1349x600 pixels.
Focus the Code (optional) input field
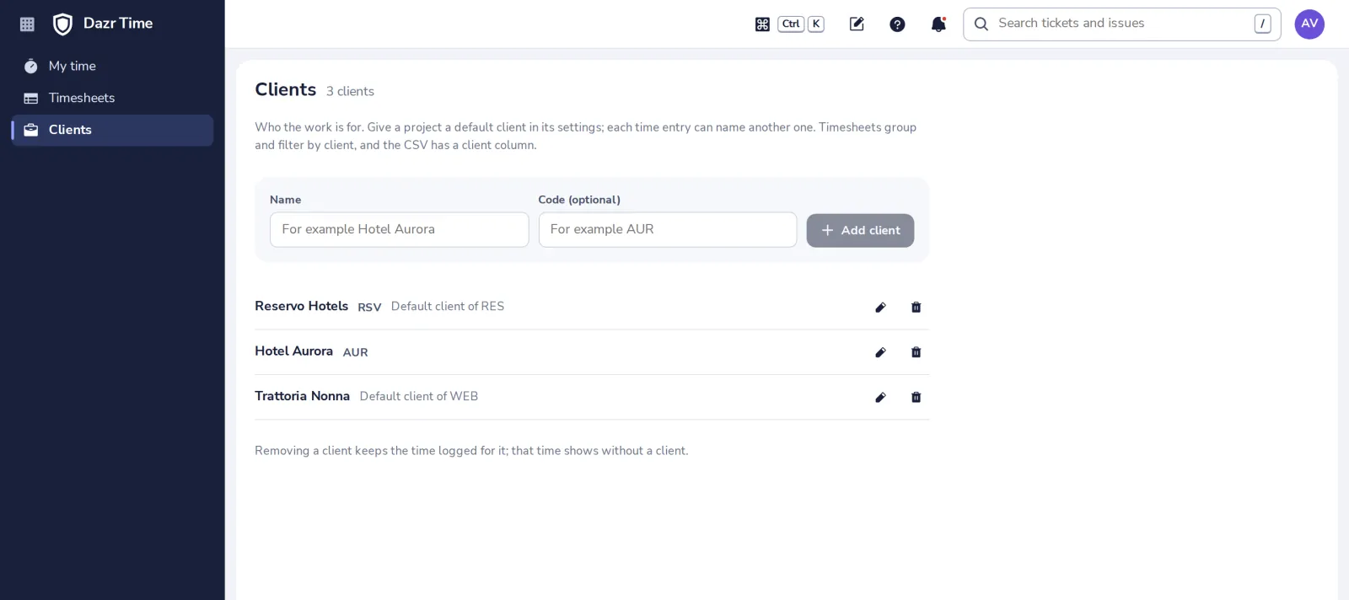point(667,229)
